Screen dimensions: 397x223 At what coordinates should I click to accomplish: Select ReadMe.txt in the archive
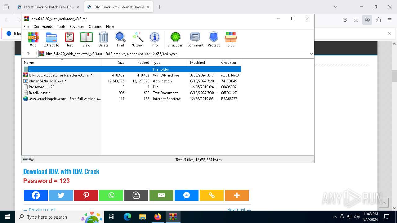132,93
